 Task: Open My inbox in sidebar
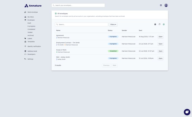(31, 17)
